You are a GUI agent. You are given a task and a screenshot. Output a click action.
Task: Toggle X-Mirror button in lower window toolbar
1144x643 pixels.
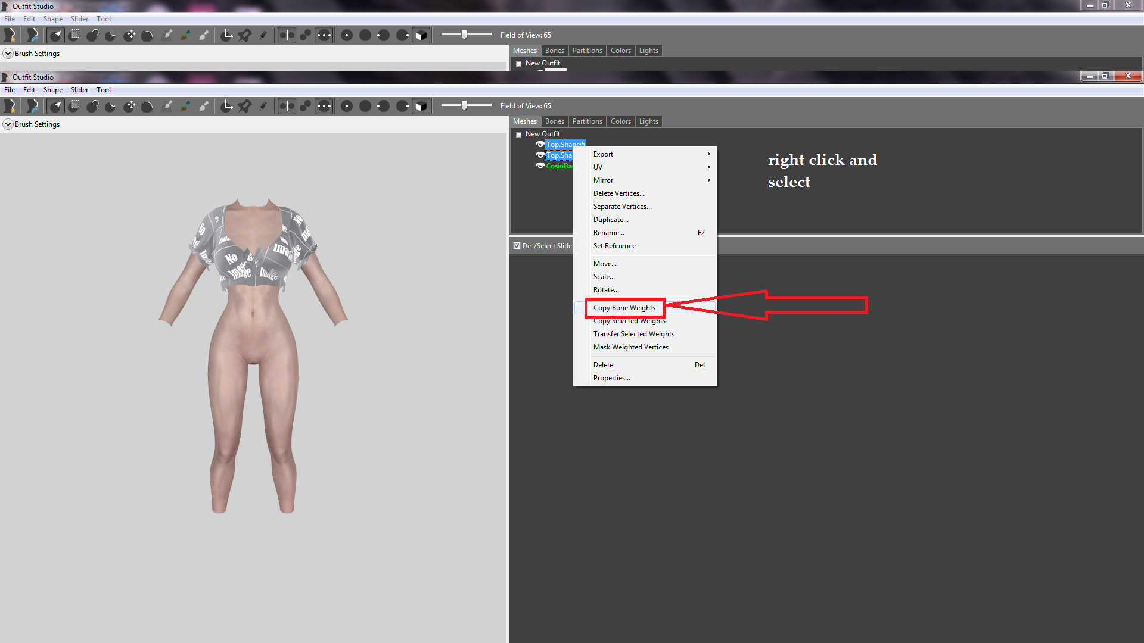coord(287,106)
